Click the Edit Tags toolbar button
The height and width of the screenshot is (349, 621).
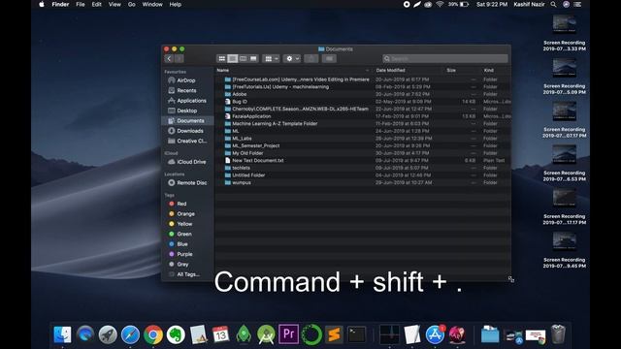329,58
